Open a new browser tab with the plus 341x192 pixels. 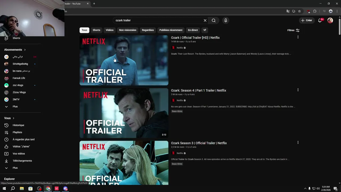tap(94, 4)
